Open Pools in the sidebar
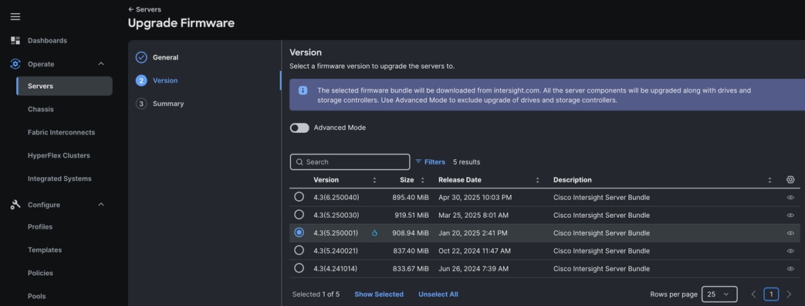This screenshot has width=805, height=306. (36, 296)
